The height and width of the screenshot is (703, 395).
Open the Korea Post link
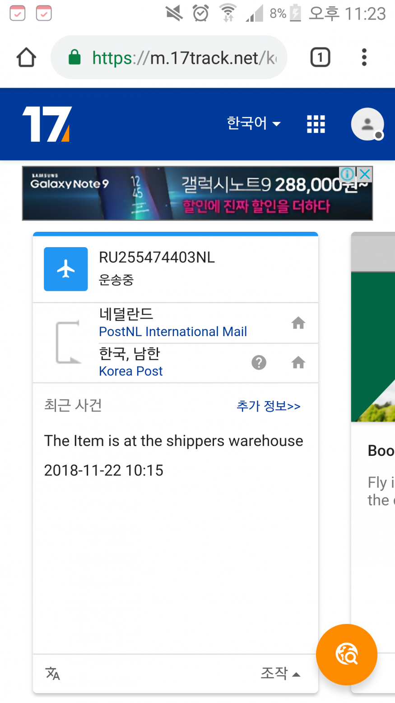(x=130, y=371)
